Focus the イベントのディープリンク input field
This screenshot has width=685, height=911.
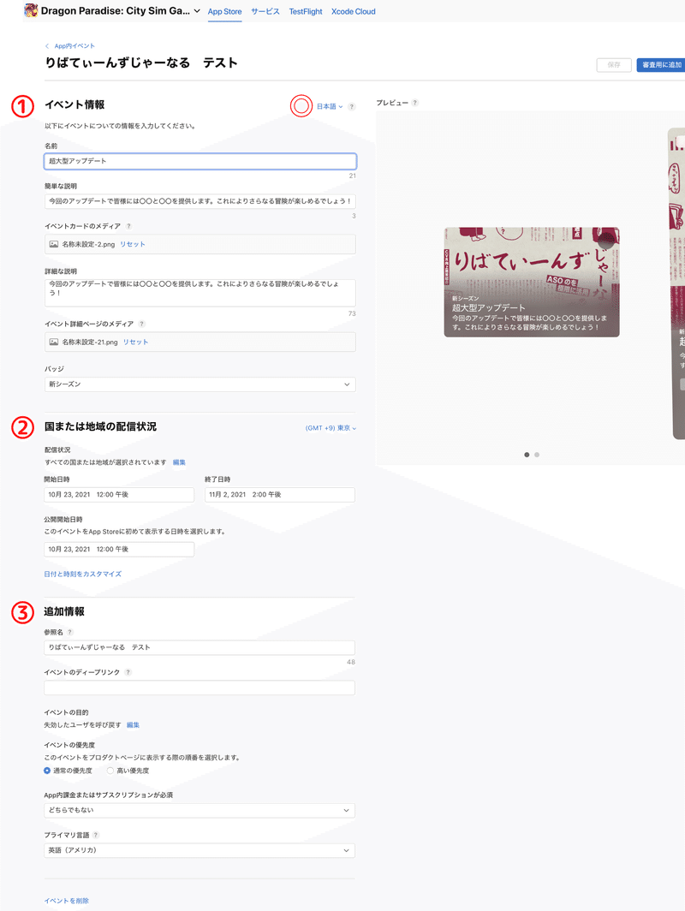[x=200, y=688]
